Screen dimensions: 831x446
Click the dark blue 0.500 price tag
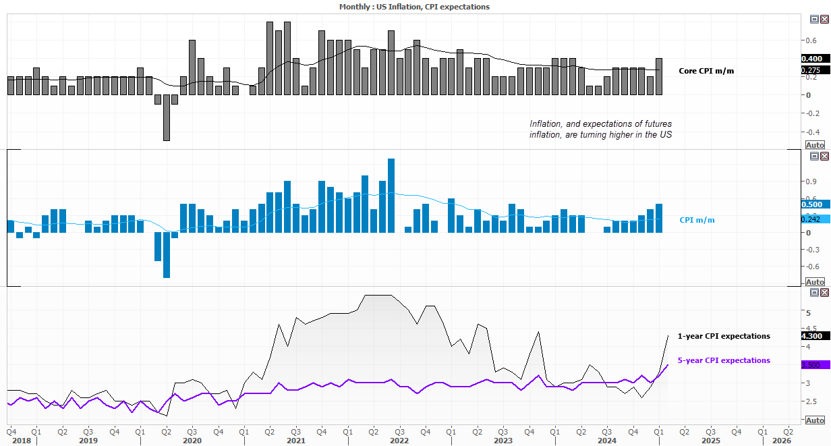point(811,204)
